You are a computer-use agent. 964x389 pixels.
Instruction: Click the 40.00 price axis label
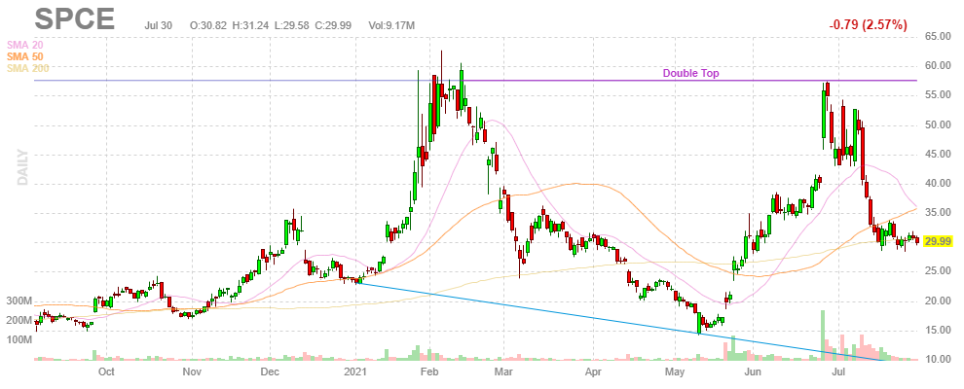pos(938,184)
